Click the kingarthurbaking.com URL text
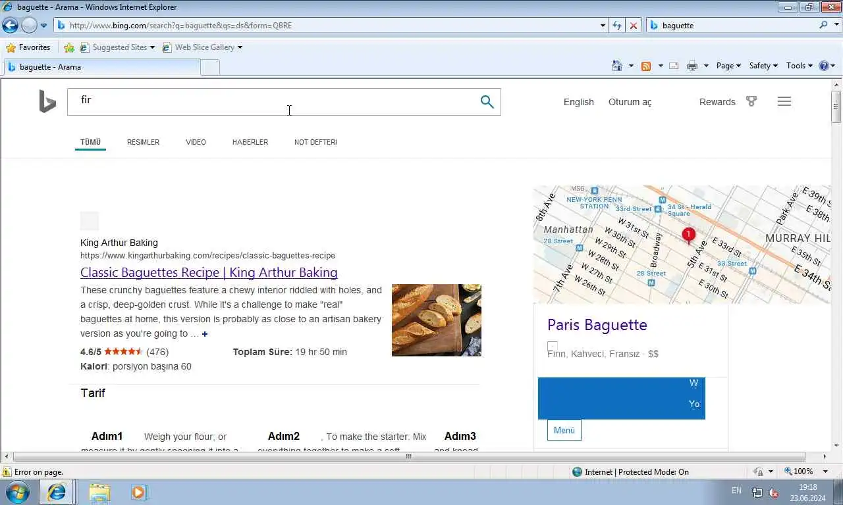843x505 pixels. (x=207, y=256)
